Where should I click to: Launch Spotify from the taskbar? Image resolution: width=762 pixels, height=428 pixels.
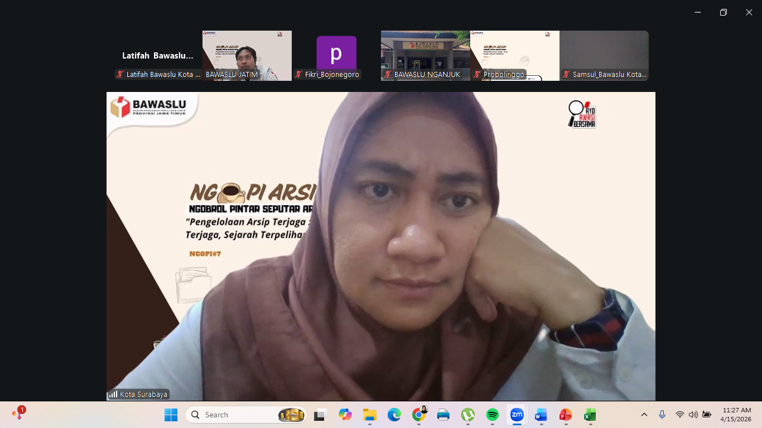493,415
